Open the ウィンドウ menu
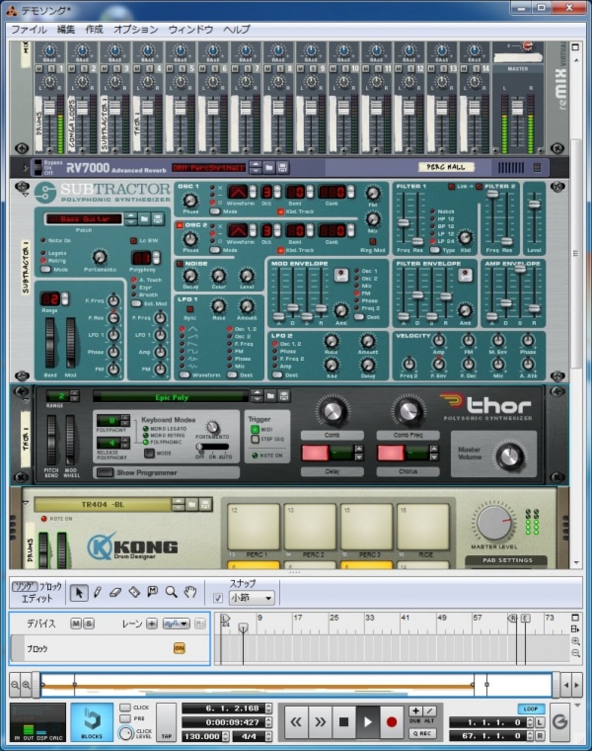This screenshot has height=751, width=592. 191,29
